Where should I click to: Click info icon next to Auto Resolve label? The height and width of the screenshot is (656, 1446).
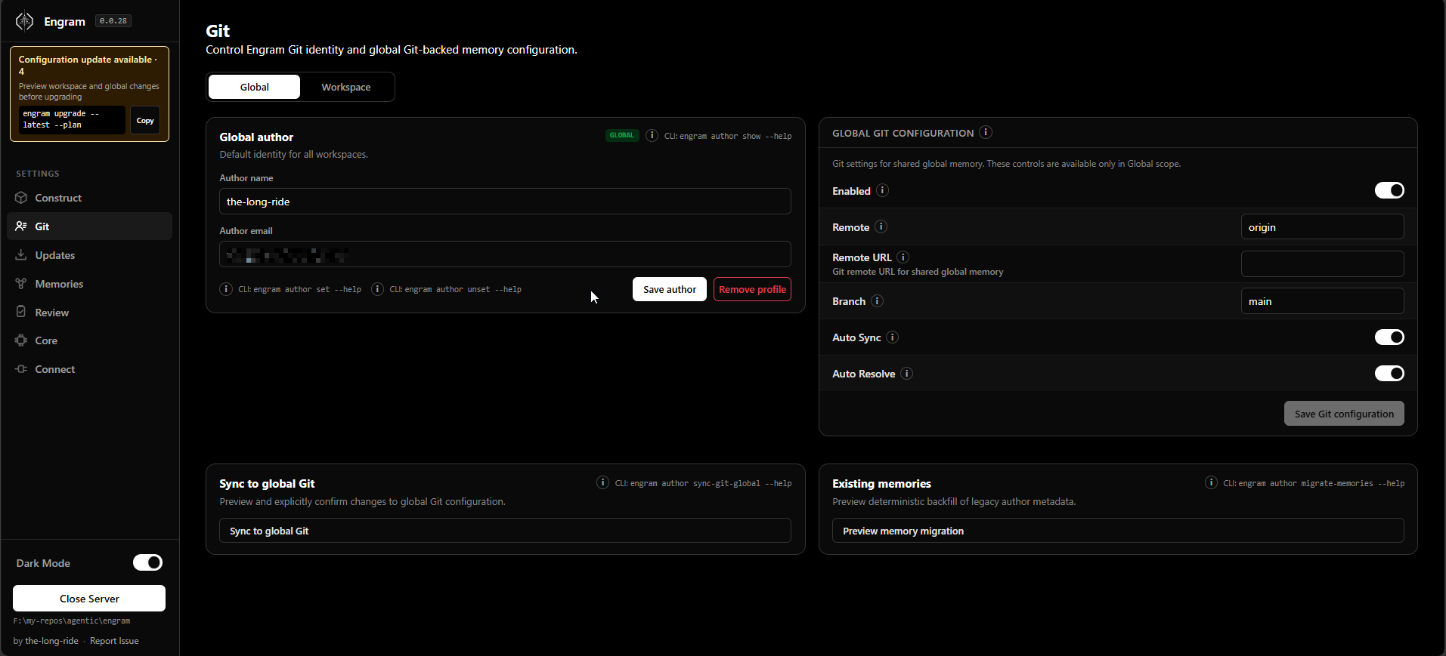click(906, 373)
